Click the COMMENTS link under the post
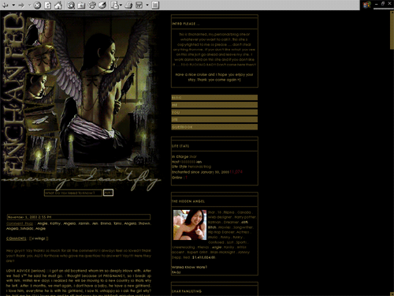Screen dimensions: 394x296 17,238
